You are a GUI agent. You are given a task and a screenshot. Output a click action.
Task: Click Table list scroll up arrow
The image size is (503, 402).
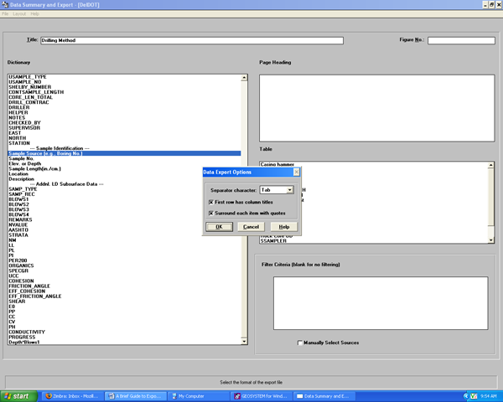490,165
